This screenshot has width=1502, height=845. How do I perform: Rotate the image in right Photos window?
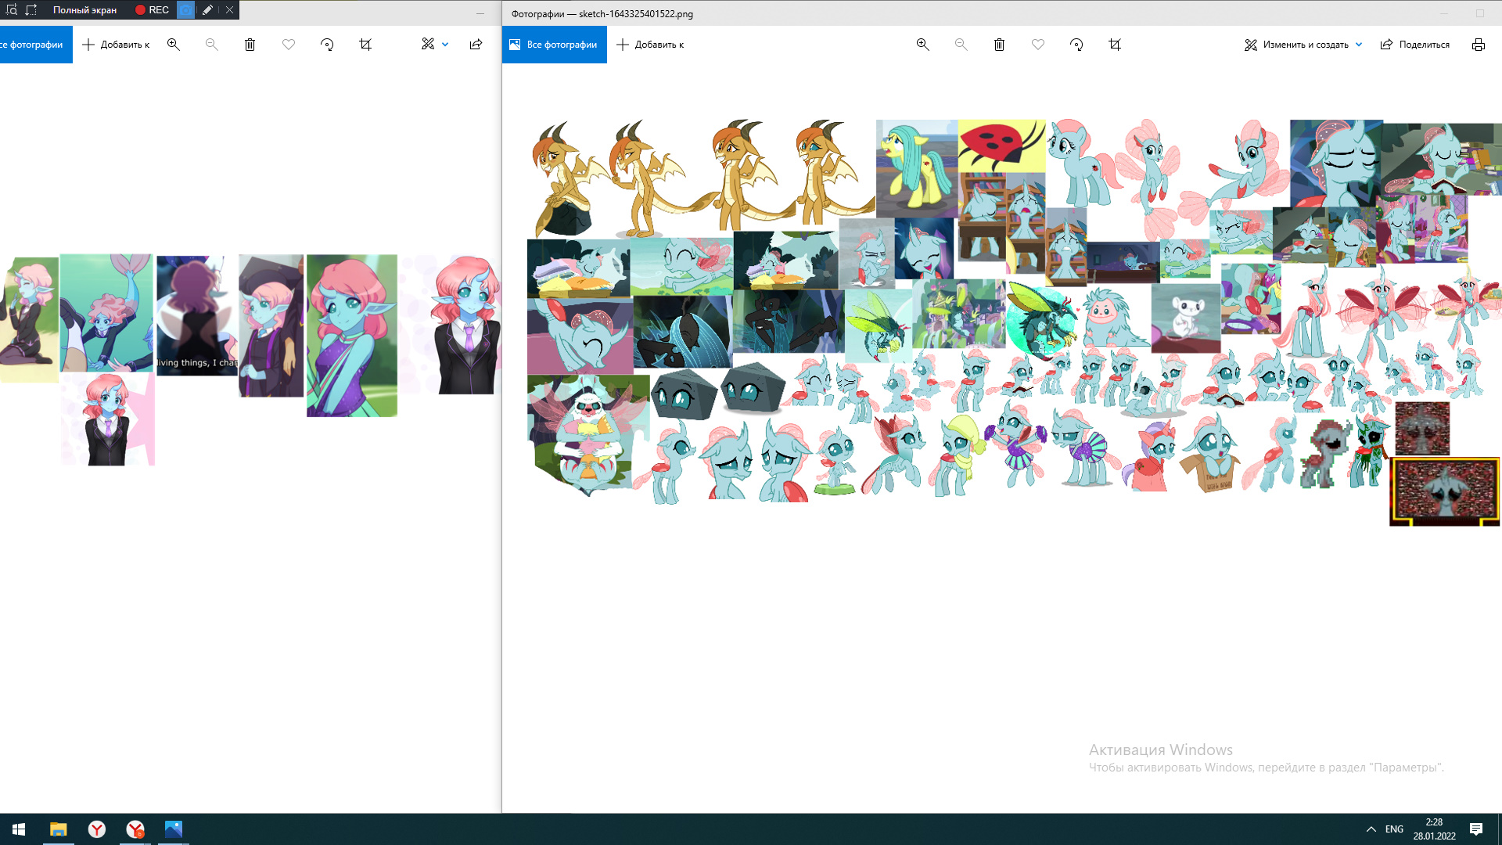[x=1076, y=45]
